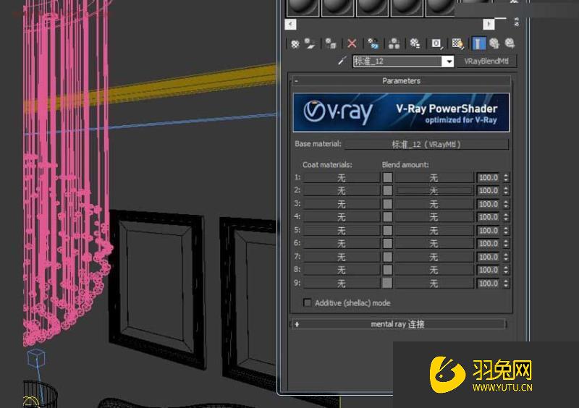Click the 100.0 value field in row 1
Screen dimensions: 579x408
tap(489, 178)
